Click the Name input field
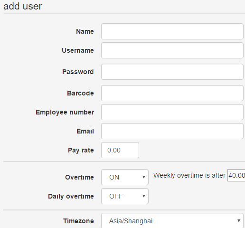Viewport: 245px width, 228px height. tap(172, 31)
